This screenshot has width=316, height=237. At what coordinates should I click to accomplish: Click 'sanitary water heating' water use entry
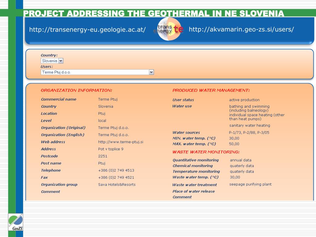(249, 125)
